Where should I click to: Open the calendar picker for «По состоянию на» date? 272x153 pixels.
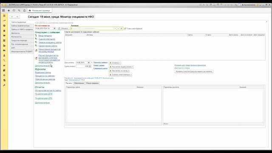54,28
